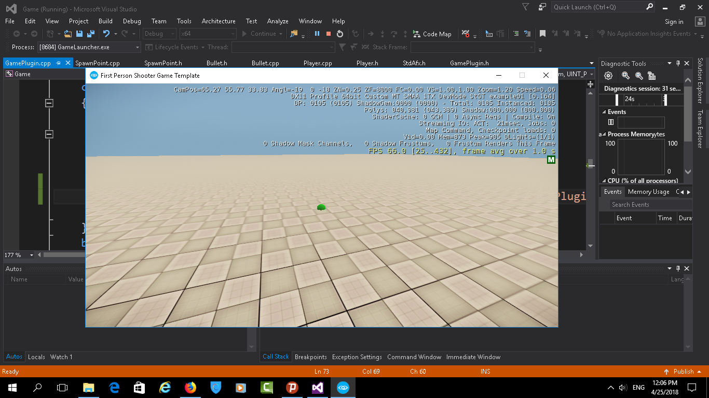Pin the Diagnostic Tools panel
The height and width of the screenshot is (398, 709).
[x=678, y=63]
